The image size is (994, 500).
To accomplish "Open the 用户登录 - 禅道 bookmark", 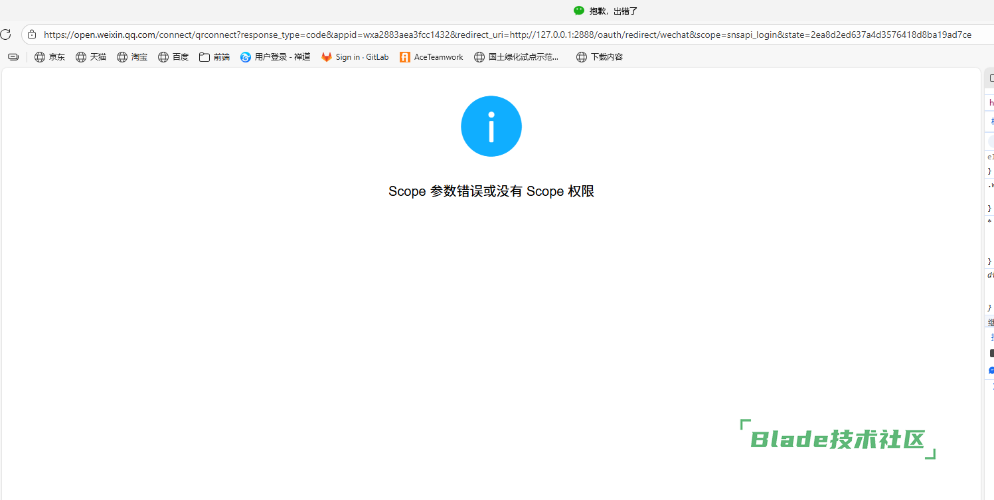I will (276, 57).
